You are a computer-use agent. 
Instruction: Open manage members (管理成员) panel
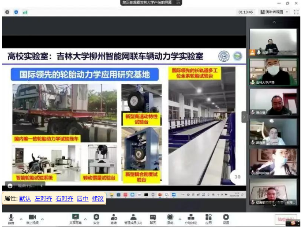click(x=133, y=219)
